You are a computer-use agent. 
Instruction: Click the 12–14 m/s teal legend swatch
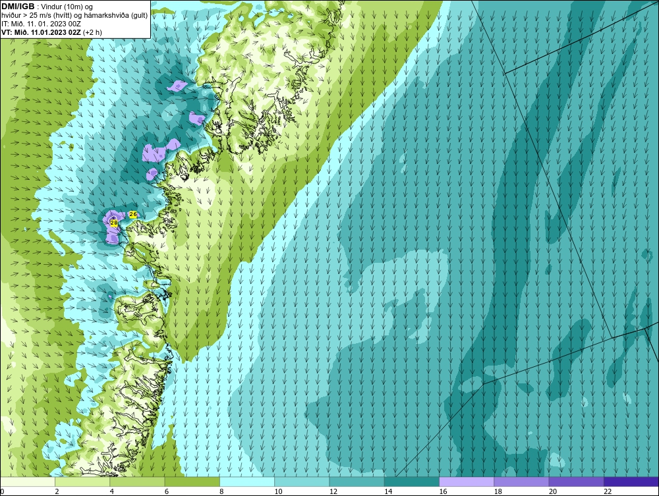coord(357,482)
